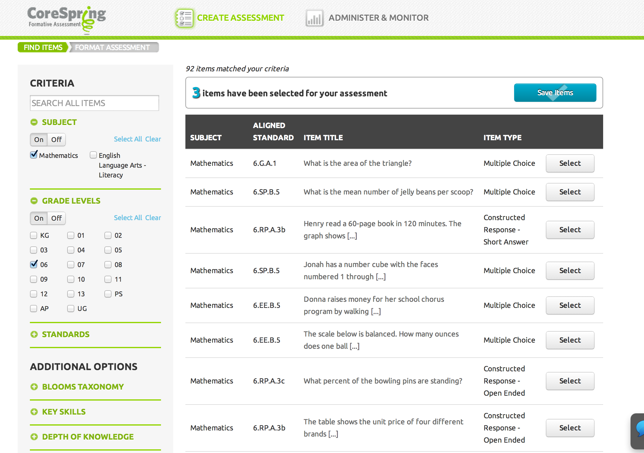
Task: Click plus icon beside Depth of Knowledge
Action: [34, 437]
